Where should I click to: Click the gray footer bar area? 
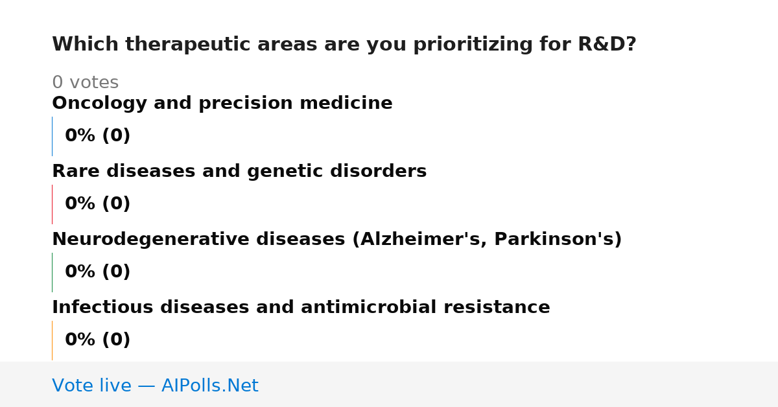pyautogui.click(x=389, y=384)
